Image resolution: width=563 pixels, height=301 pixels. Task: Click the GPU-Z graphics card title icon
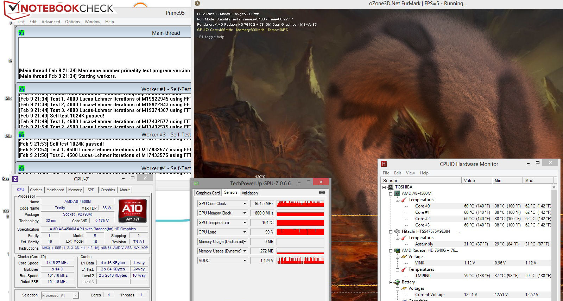pyautogui.click(x=196, y=183)
